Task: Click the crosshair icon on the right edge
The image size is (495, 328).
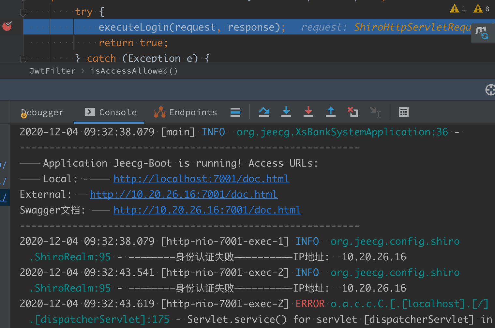Action: point(490,90)
